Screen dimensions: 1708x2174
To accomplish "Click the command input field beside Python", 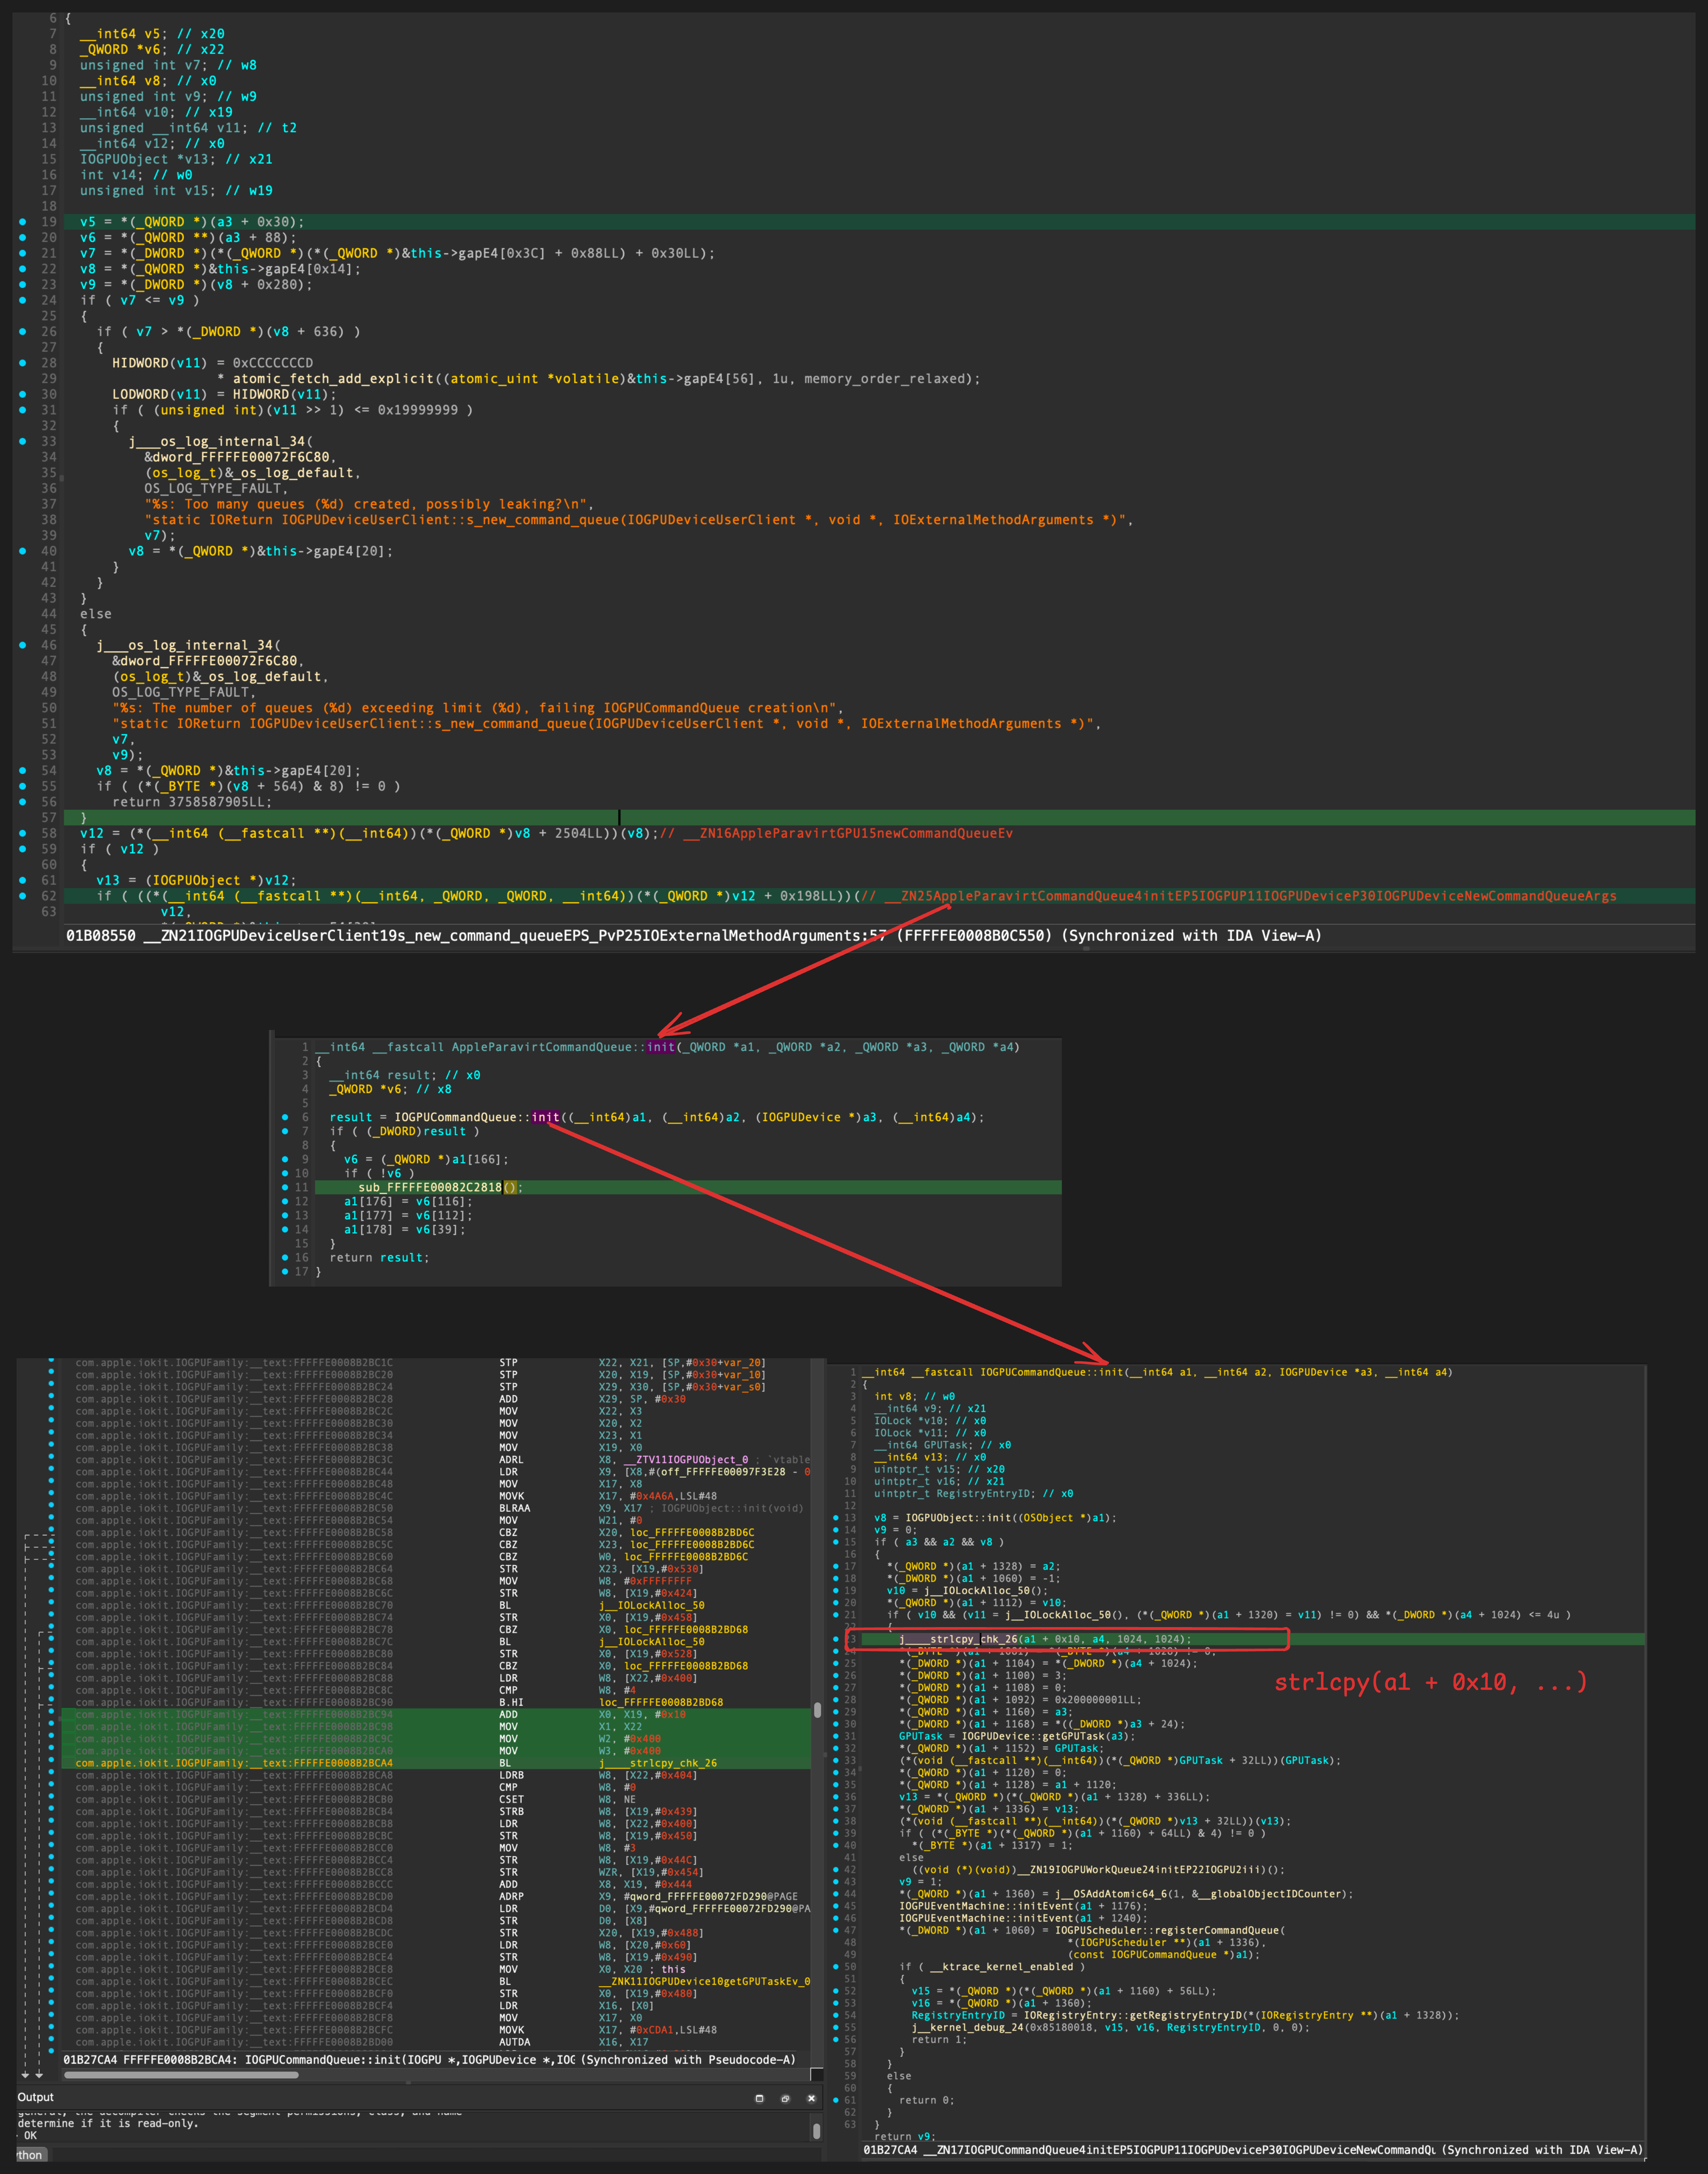I will [x=420, y=2155].
